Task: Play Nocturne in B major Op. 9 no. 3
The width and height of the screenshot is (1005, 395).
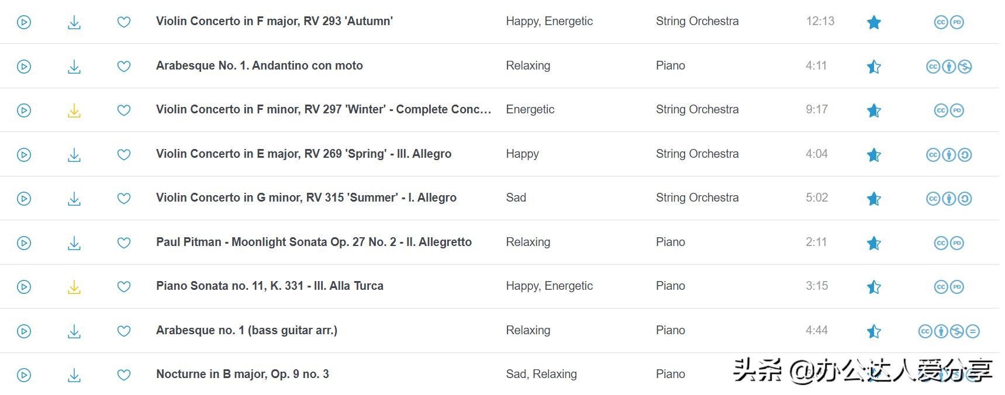Action: (24, 375)
